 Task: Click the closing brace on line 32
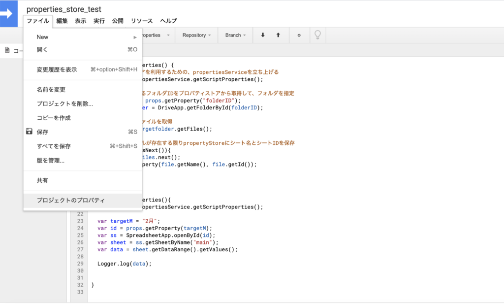[93, 285]
